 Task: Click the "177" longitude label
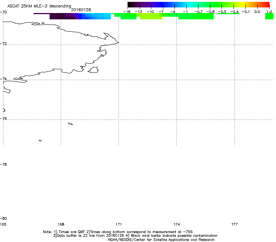(x=235, y=224)
